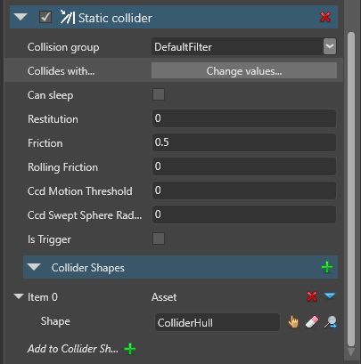Click the scrollbar down arrow
This screenshot has width=361, height=364.
coord(351,352)
